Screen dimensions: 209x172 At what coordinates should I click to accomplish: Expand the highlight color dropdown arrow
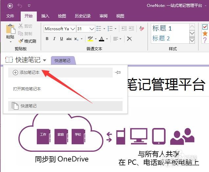[96, 39]
